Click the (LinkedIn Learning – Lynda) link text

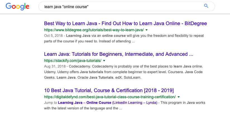click(135, 103)
